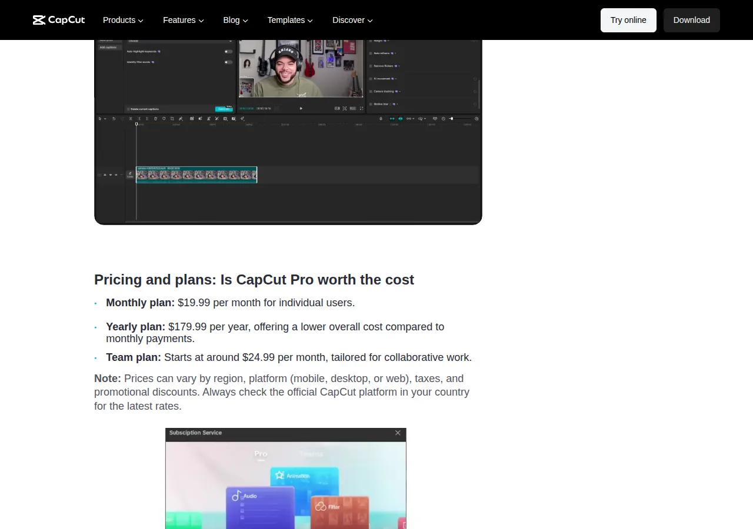Expand the Templates menu
The image size is (753, 529).
click(x=290, y=20)
